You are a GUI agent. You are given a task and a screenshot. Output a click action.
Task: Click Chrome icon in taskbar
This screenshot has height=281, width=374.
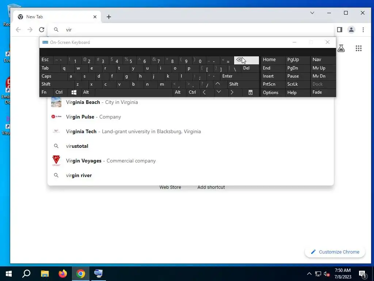pyautogui.click(x=81, y=274)
